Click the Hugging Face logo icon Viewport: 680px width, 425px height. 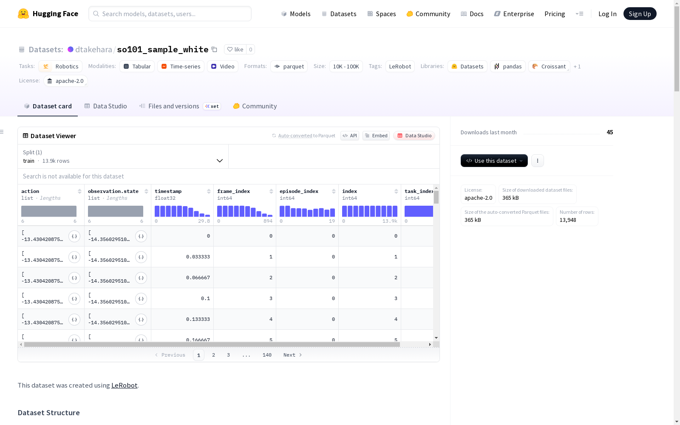(23, 14)
